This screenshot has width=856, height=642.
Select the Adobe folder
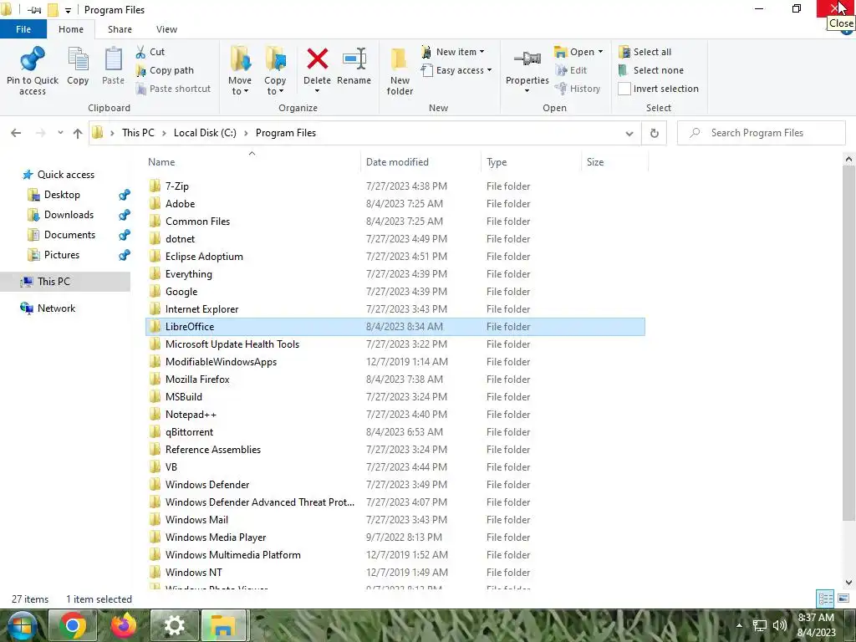[x=395, y=204]
